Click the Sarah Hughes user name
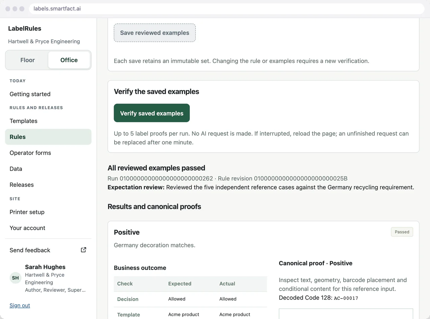The image size is (430, 319). click(45, 267)
